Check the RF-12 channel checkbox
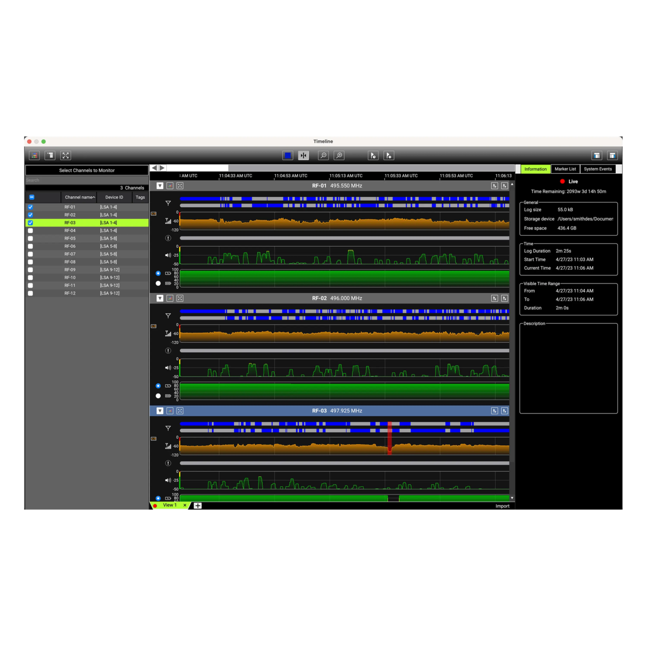This screenshot has width=647, height=647. tap(31, 293)
